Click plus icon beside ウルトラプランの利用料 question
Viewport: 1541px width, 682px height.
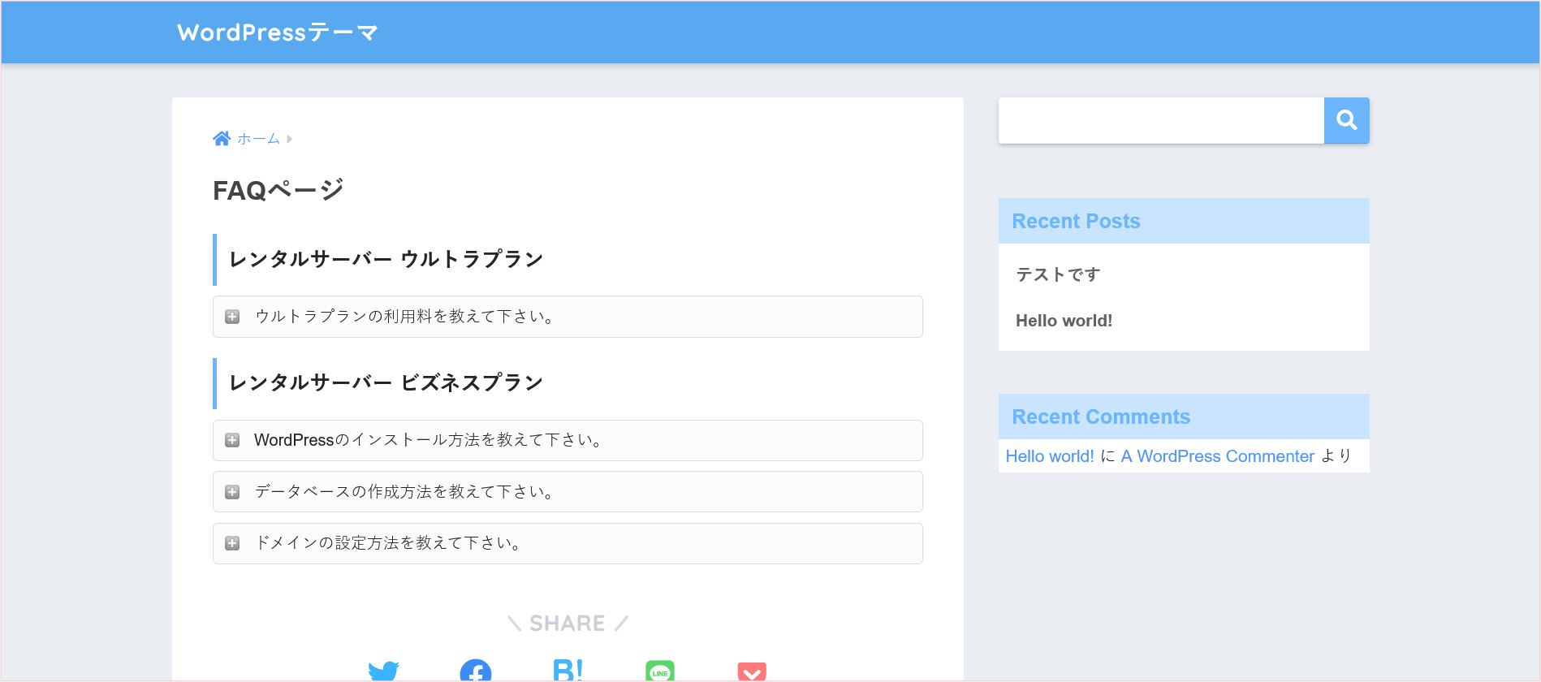click(232, 317)
